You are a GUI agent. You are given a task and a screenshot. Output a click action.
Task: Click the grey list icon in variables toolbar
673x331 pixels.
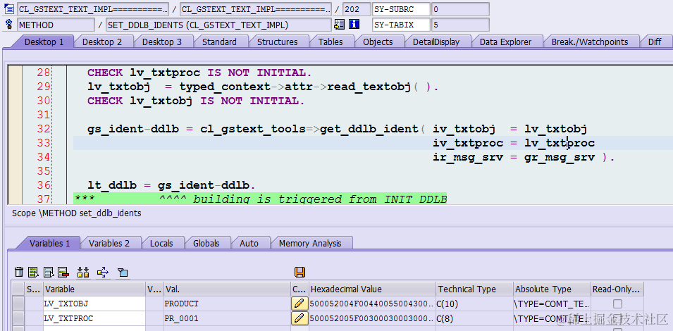(49, 272)
